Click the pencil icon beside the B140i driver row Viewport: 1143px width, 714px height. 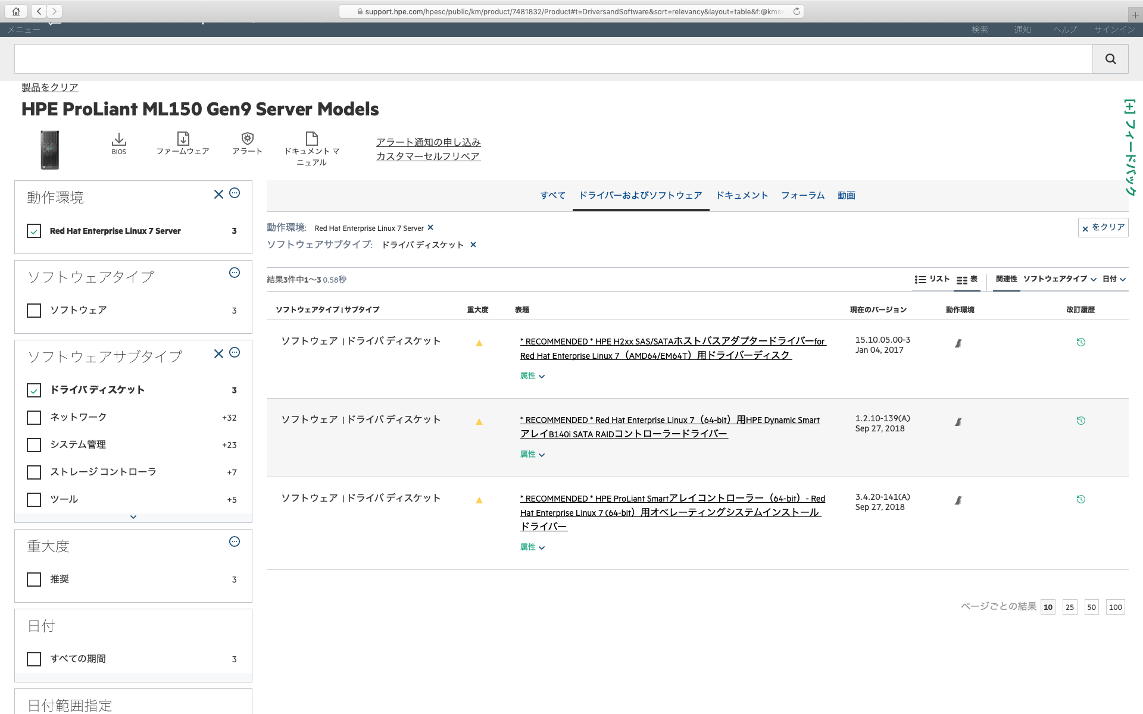coord(958,421)
